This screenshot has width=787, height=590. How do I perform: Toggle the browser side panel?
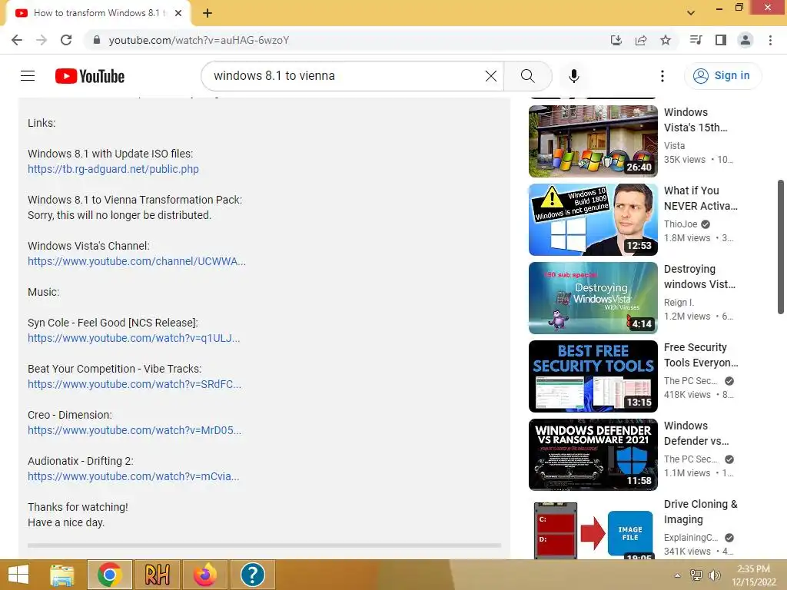coord(721,40)
